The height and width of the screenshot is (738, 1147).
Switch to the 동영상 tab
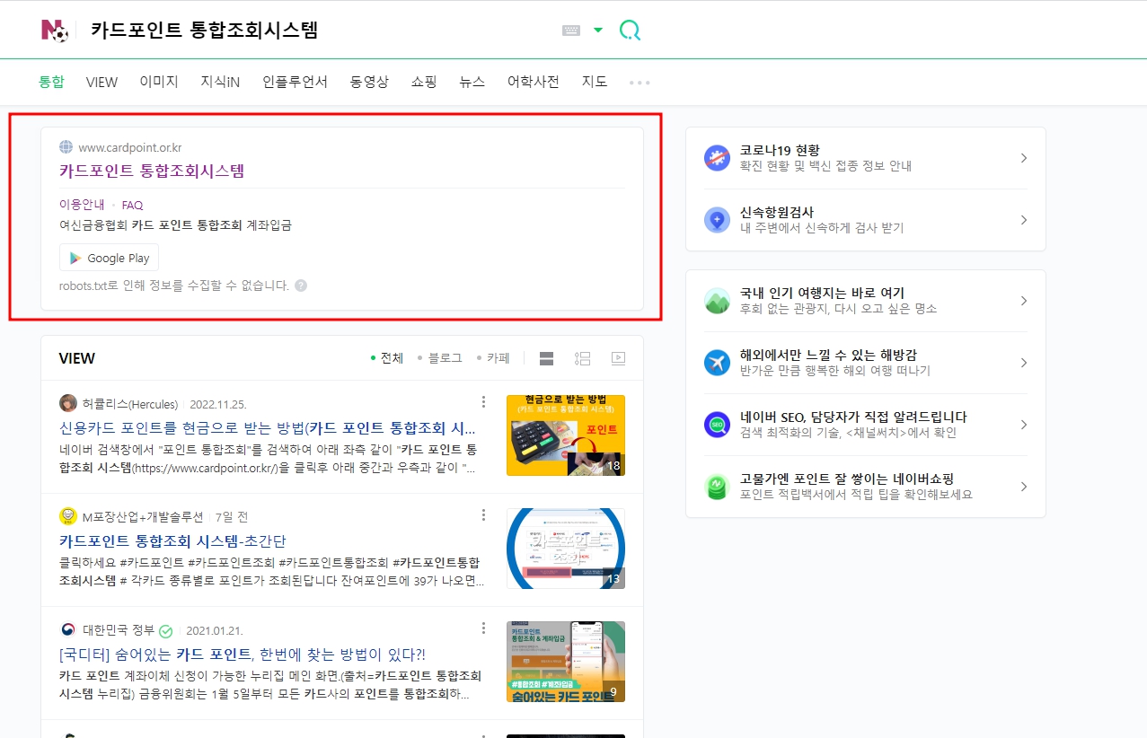coord(369,82)
